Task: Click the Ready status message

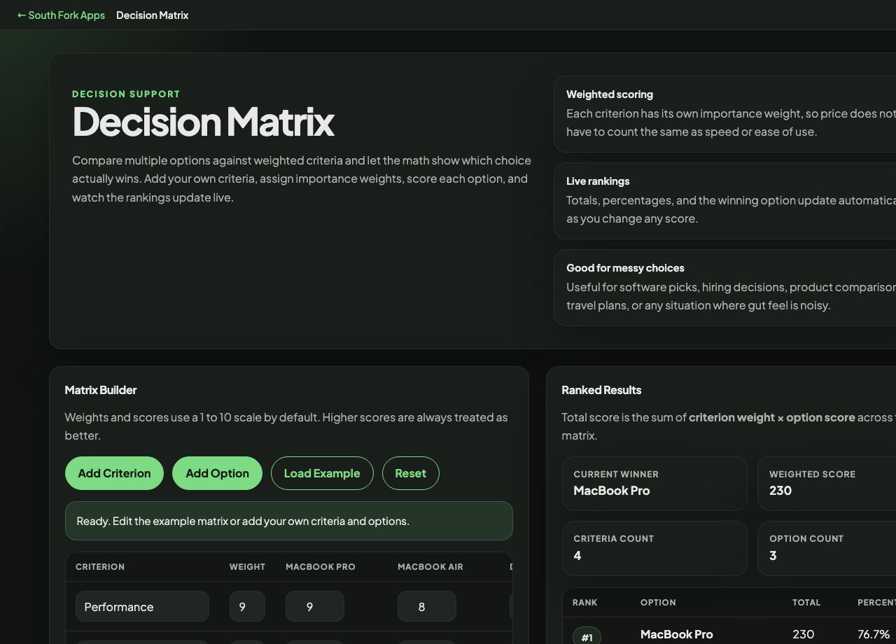Action: [x=289, y=521]
